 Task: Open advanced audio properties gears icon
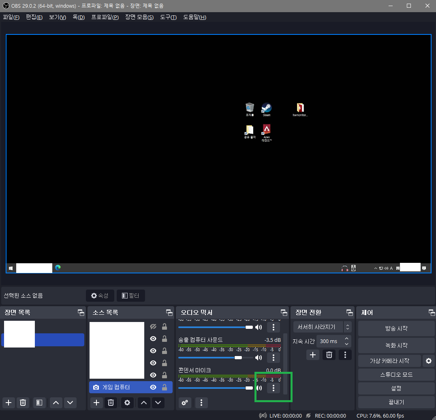tap(185, 403)
